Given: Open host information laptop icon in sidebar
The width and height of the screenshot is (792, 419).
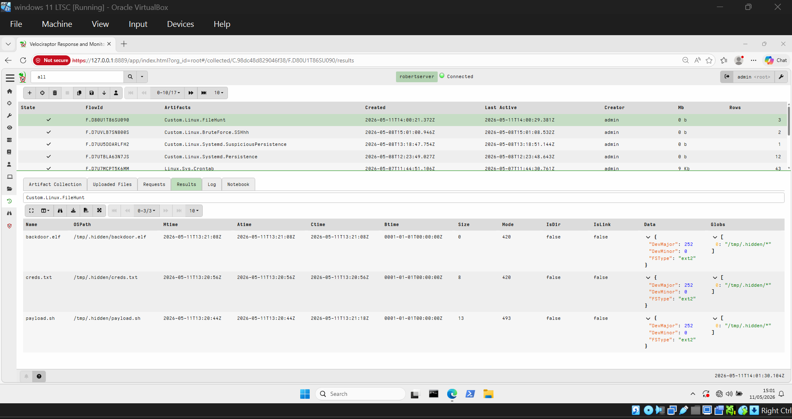Looking at the screenshot, I should click(x=9, y=177).
